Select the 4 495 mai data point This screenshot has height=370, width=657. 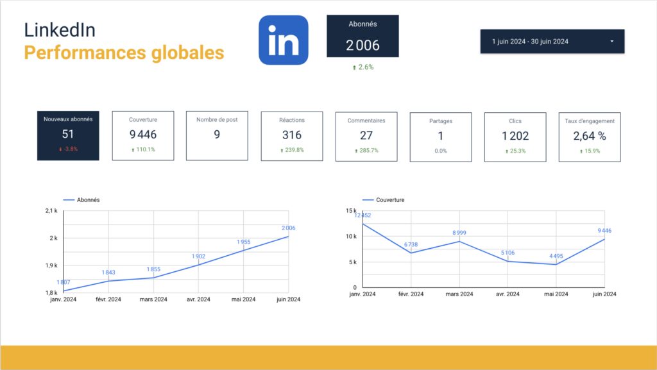(x=556, y=264)
